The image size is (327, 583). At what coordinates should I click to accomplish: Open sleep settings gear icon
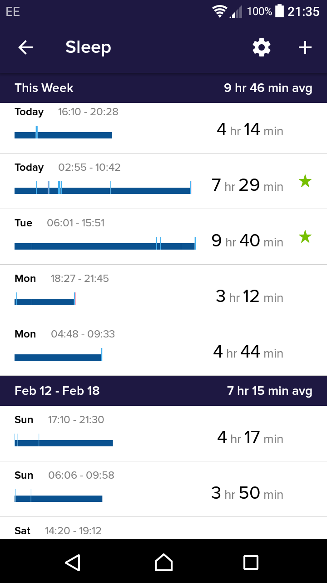tap(262, 47)
